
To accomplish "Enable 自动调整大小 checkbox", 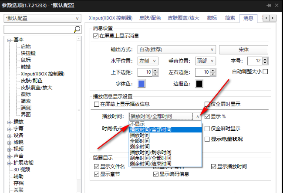I will point(265,71).
